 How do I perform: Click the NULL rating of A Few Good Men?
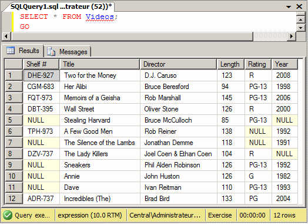[258, 131]
